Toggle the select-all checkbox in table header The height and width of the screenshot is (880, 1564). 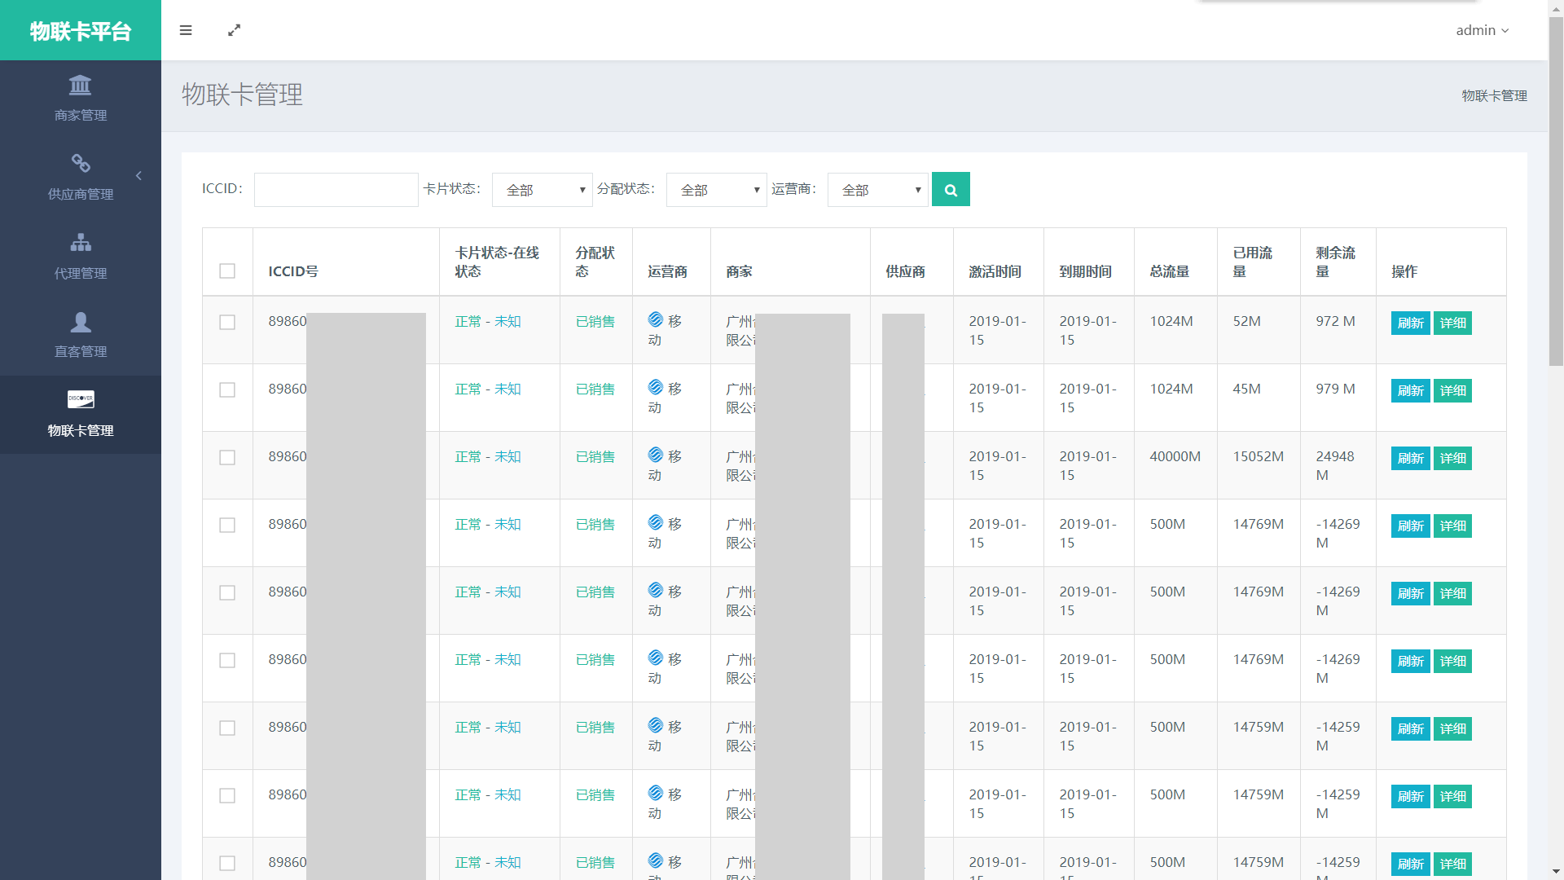pyautogui.click(x=227, y=271)
